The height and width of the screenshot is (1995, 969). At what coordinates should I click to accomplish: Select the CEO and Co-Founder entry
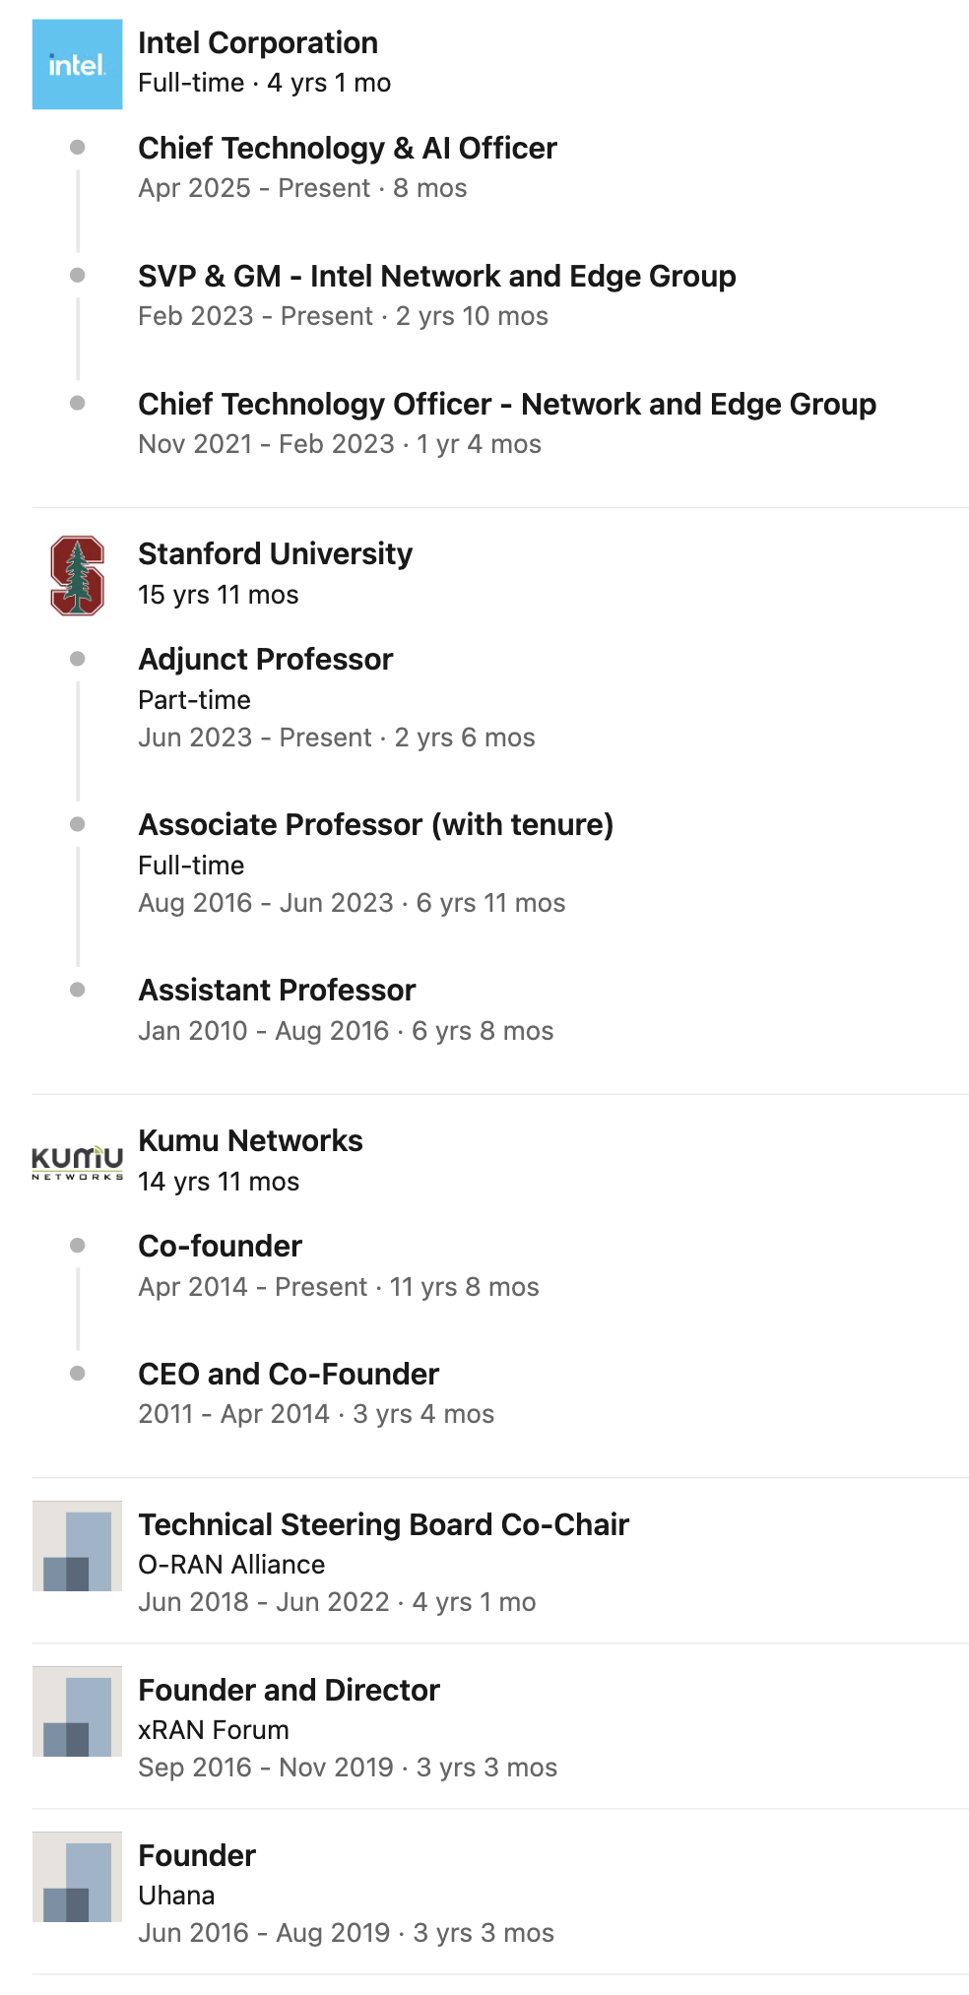(x=288, y=1375)
